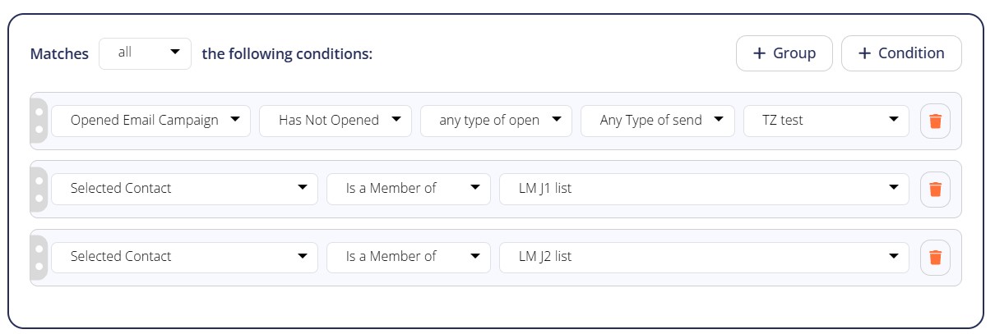The image size is (995, 334).
Task: Grab the drag handle of the LM J2 row
Action: coord(39,257)
